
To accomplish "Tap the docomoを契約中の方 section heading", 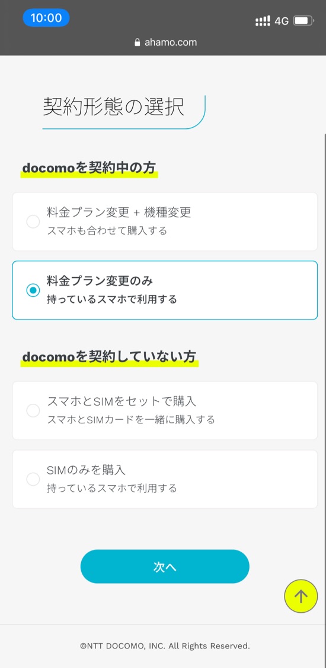I will click(89, 169).
